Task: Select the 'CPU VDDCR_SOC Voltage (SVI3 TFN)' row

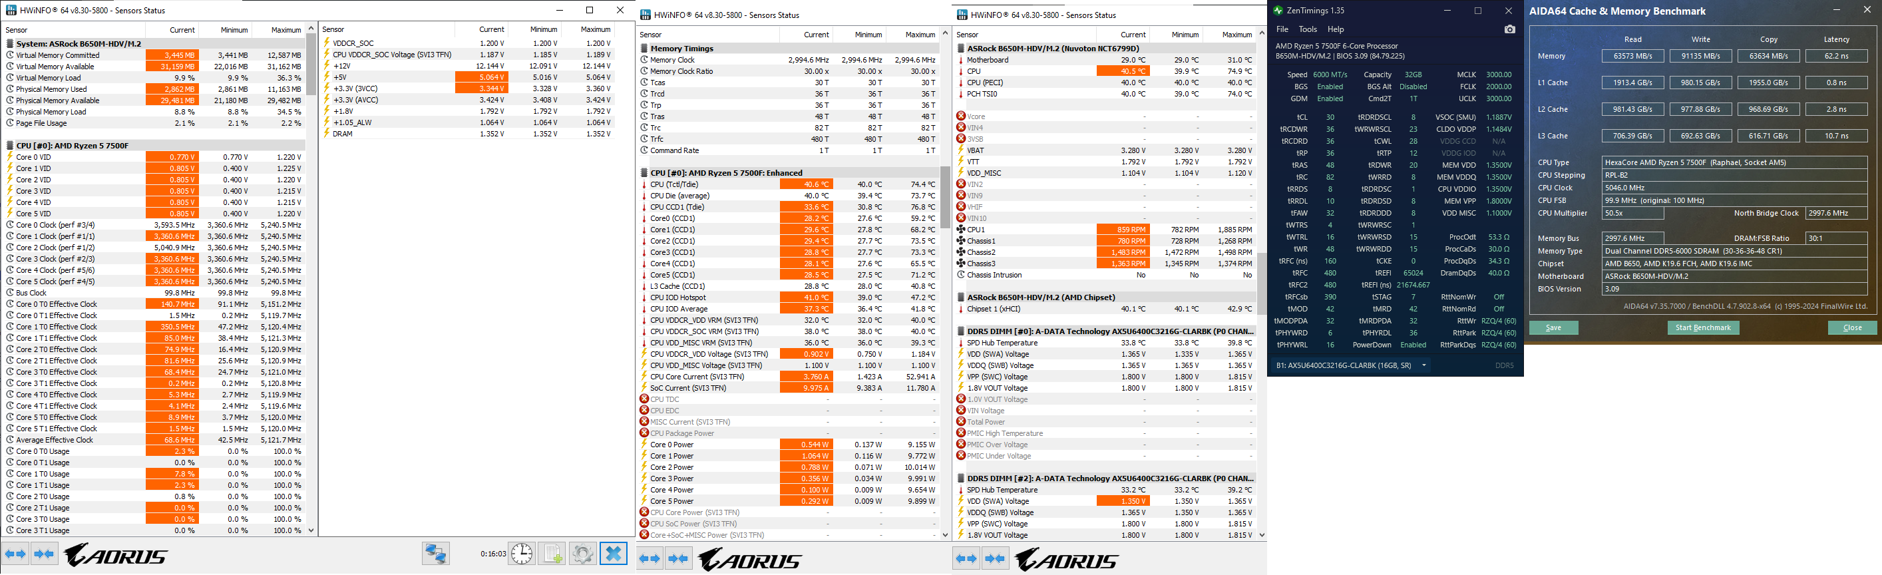Action: [469, 54]
